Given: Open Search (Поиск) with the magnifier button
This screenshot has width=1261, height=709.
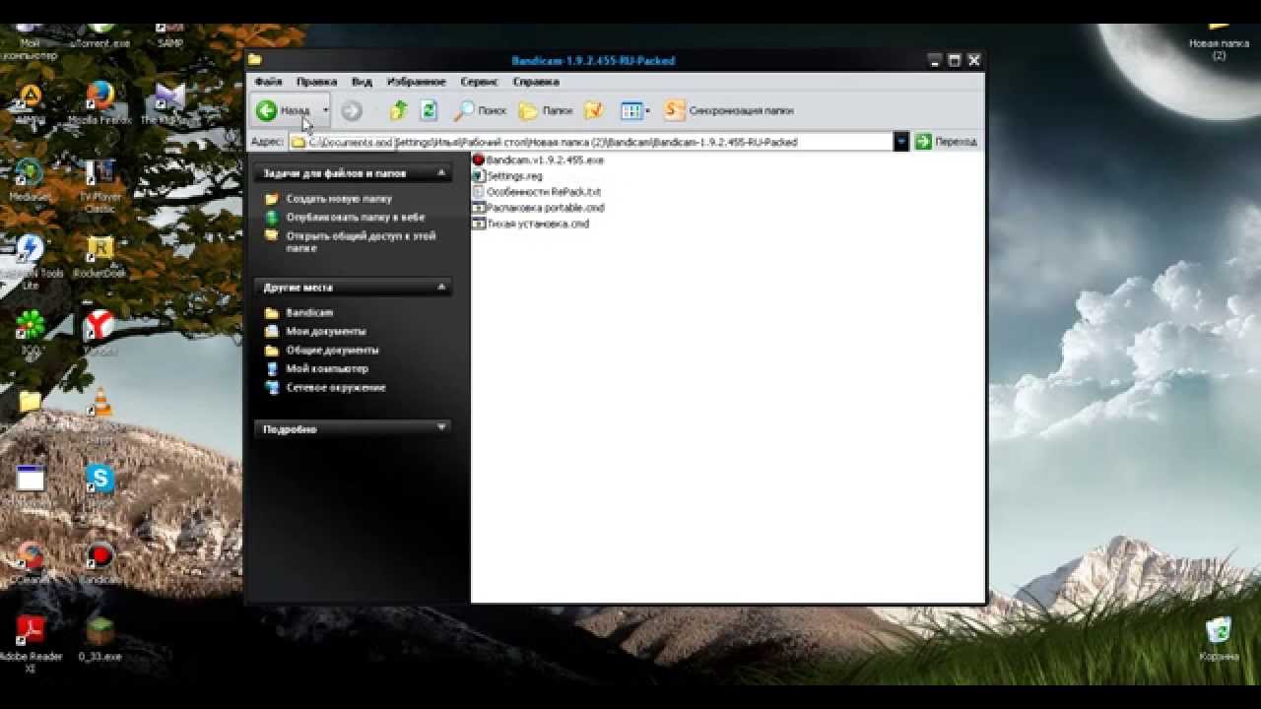Looking at the screenshot, I should tap(480, 110).
